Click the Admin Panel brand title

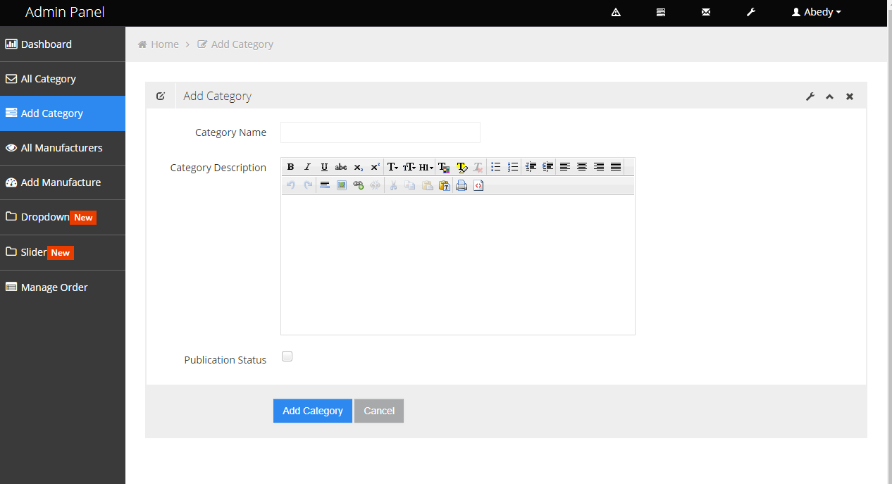(x=65, y=12)
